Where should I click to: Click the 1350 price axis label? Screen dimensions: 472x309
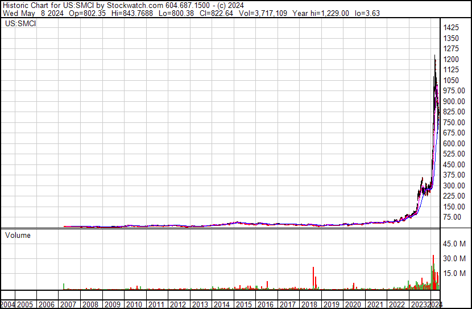pyautogui.click(x=451, y=38)
